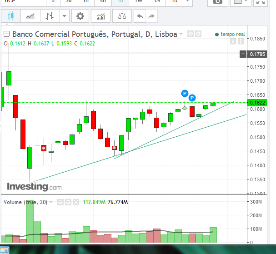Click the 0.1500 price axis label

(257, 137)
